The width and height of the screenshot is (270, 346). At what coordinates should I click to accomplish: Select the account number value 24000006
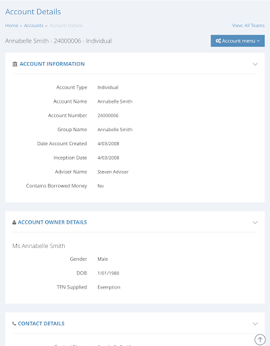[x=108, y=116]
